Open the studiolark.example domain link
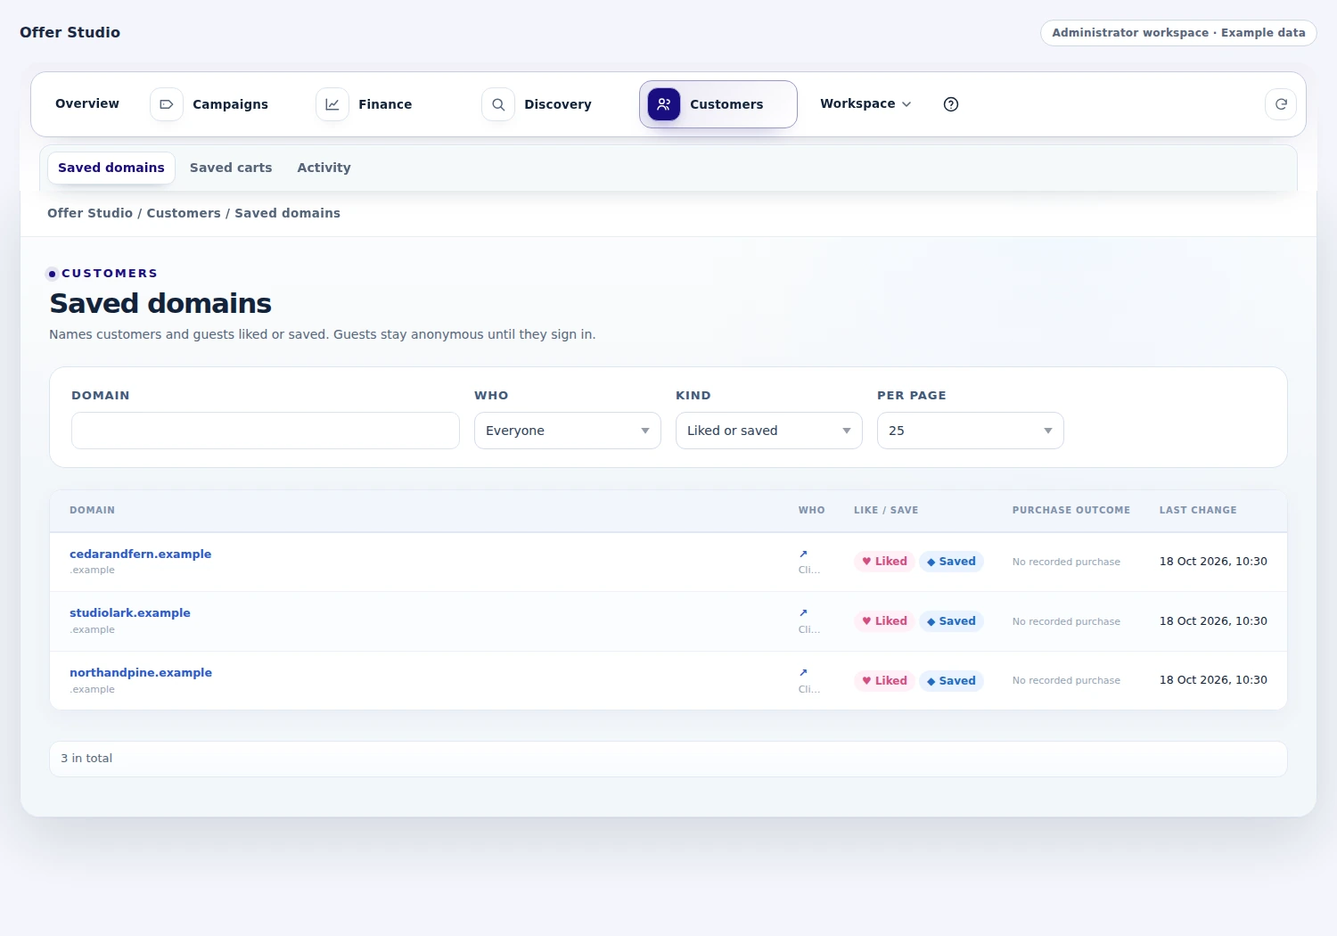This screenshot has width=1337, height=936. (x=130, y=612)
